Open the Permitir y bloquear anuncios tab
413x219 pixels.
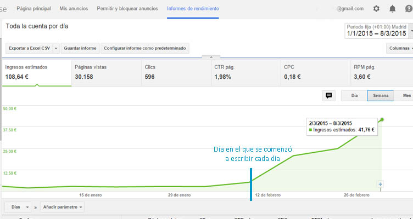point(127,9)
